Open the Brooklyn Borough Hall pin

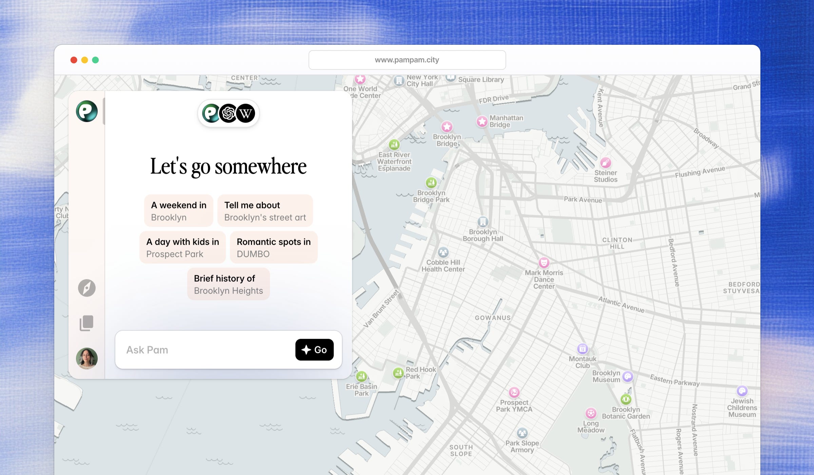pos(483,222)
